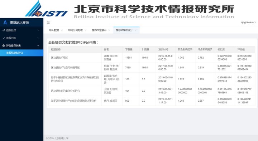This screenshot has width=258, height=141.
Task: Open the qingbaosuo user dropdown
Action: point(248,22)
